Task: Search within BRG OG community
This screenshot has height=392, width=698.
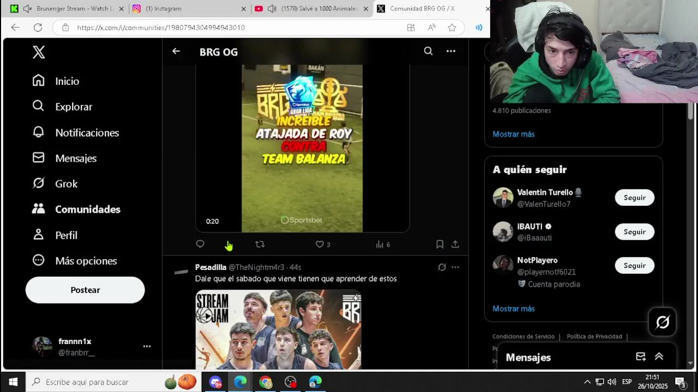Action: tap(428, 51)
